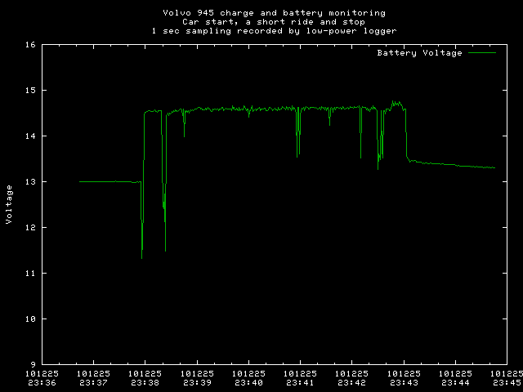Viewport: 523px width, 392px height.
Task: Select the 'Battery Voltage' legend label
Action: [419, 53]
